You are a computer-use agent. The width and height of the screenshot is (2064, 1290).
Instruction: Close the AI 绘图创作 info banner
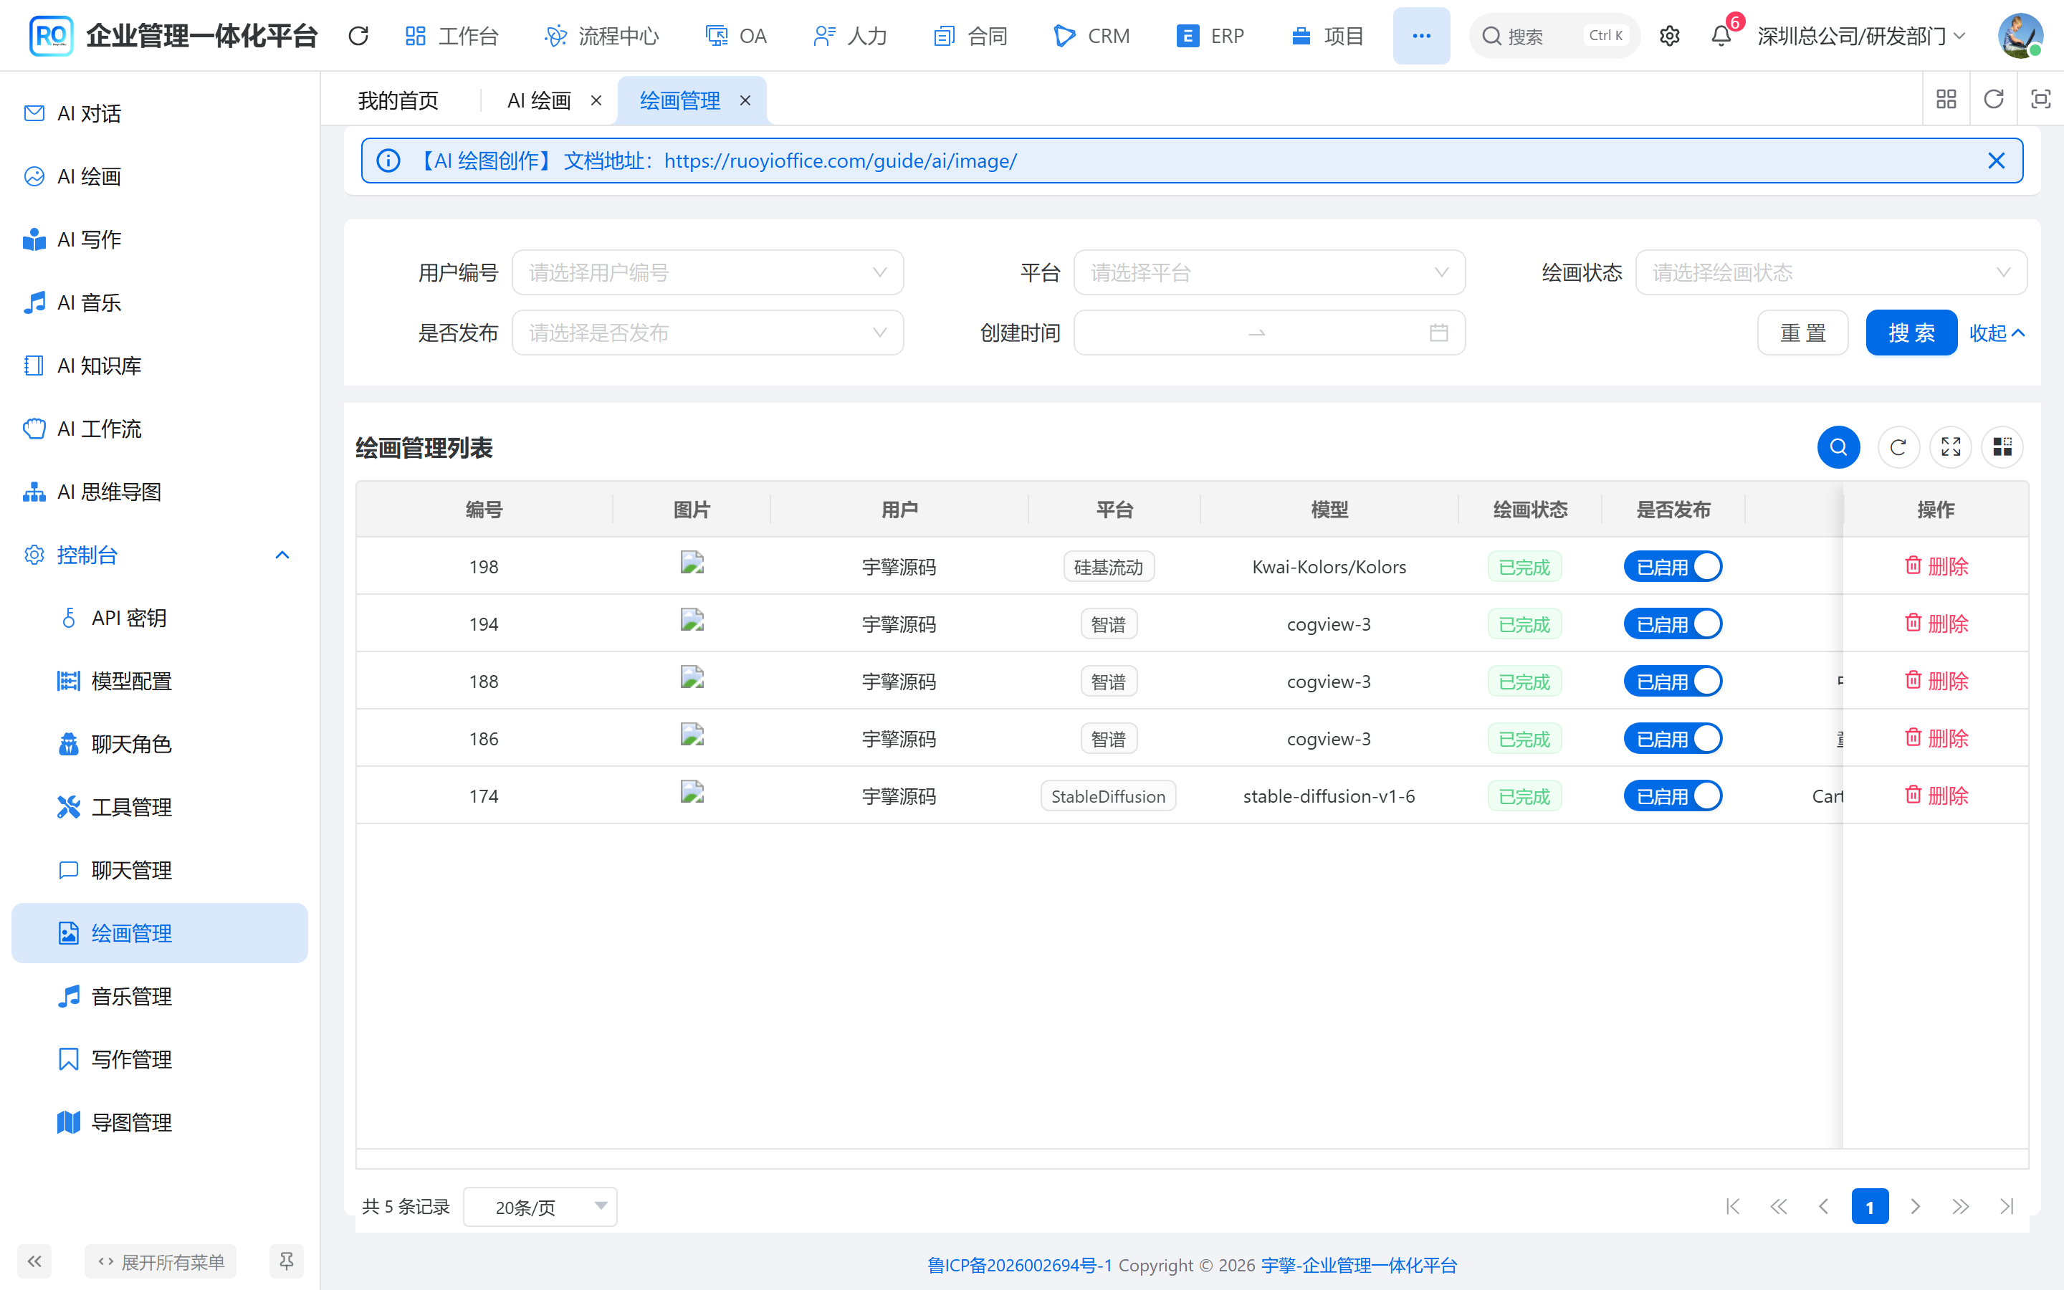pos(1996,161)
